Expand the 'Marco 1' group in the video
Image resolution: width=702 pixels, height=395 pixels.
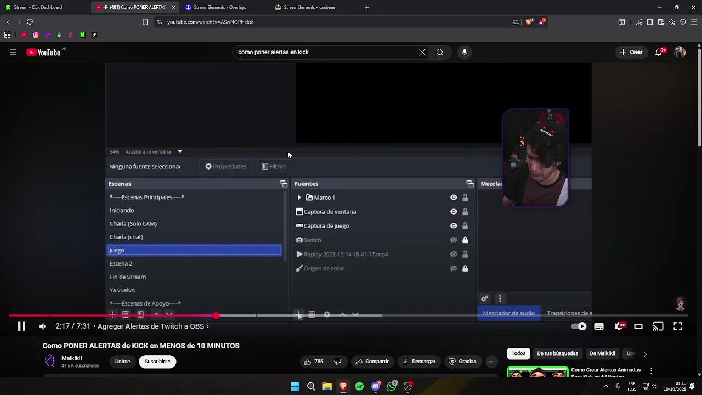point(299,198)
